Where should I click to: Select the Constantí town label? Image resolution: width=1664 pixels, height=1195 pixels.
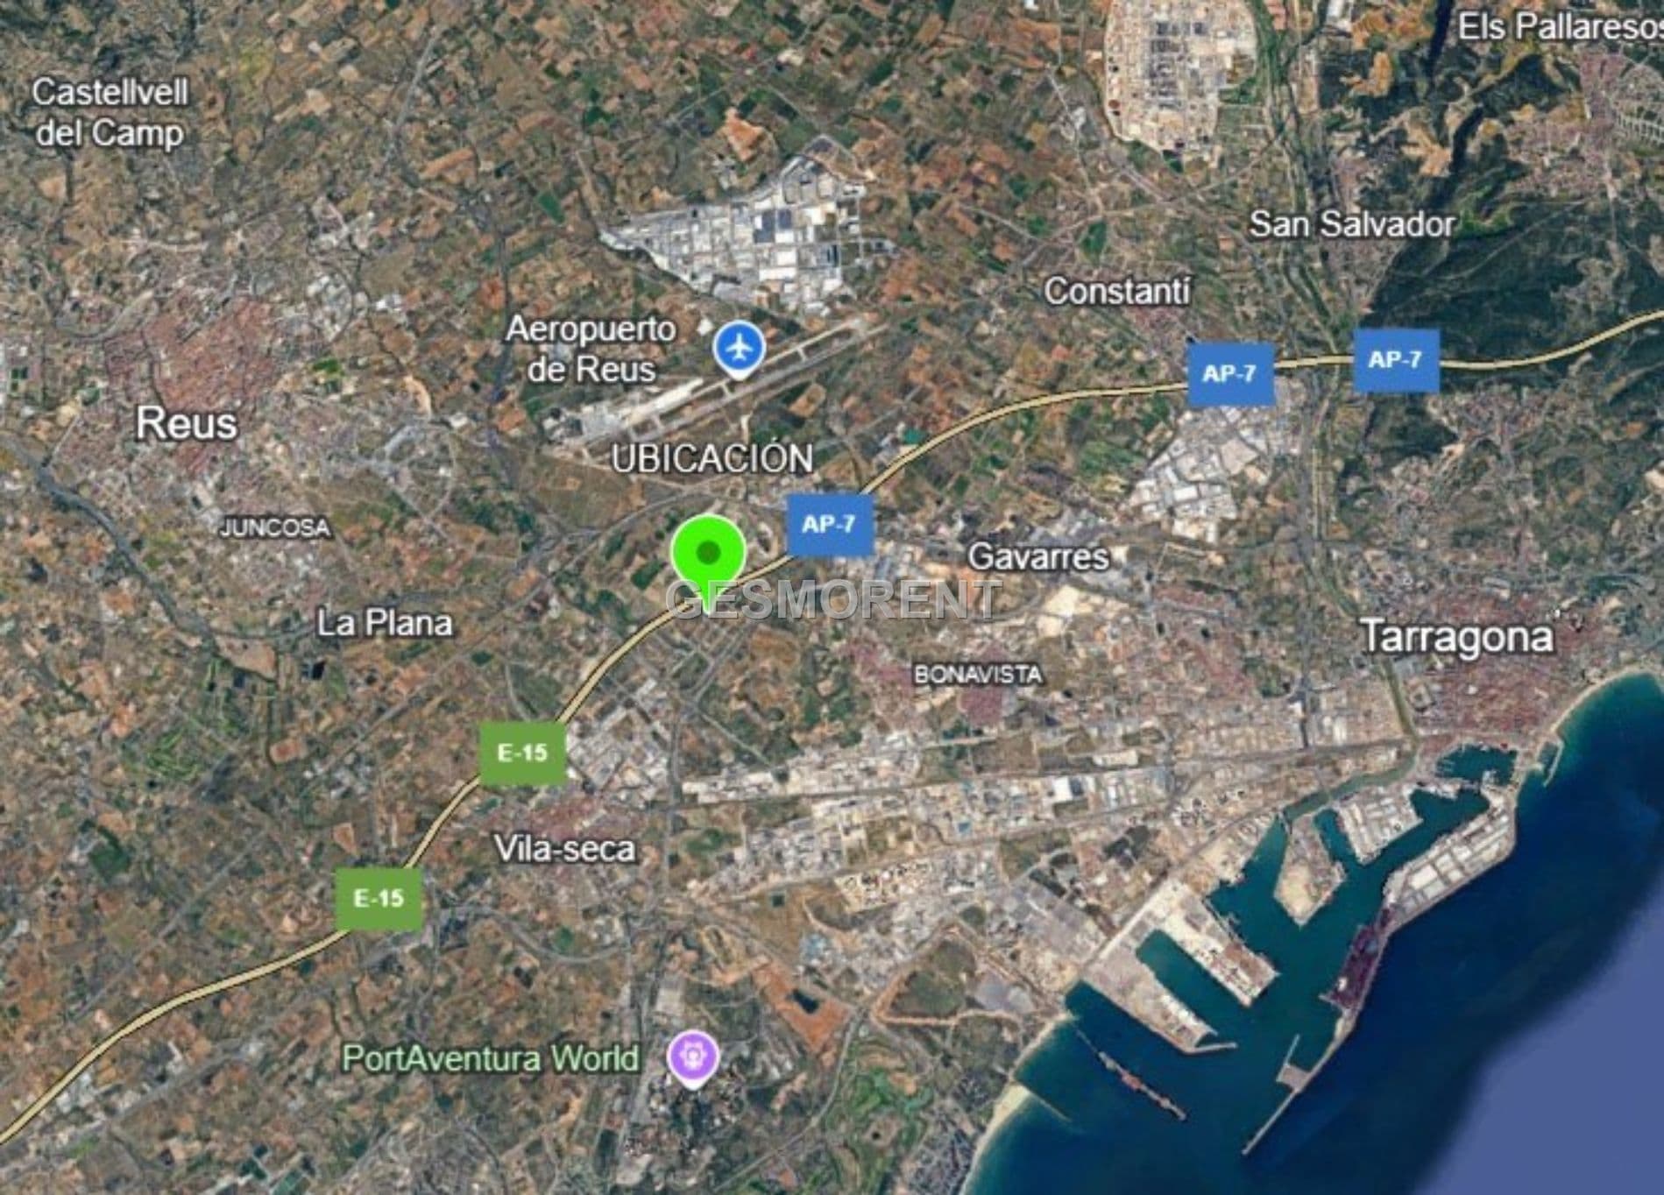point(1118,291)
